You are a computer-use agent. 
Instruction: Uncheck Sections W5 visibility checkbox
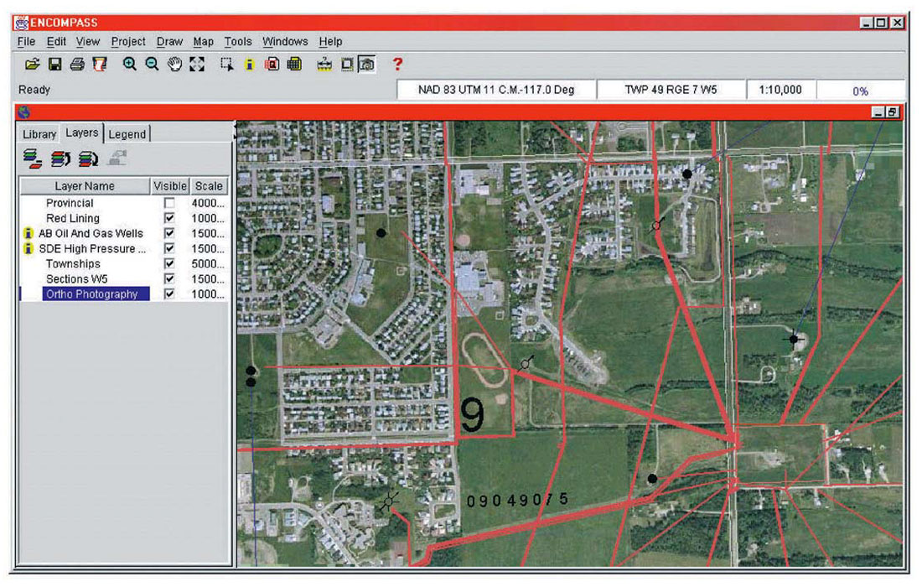pyautogui.click(x=169, y=278)
